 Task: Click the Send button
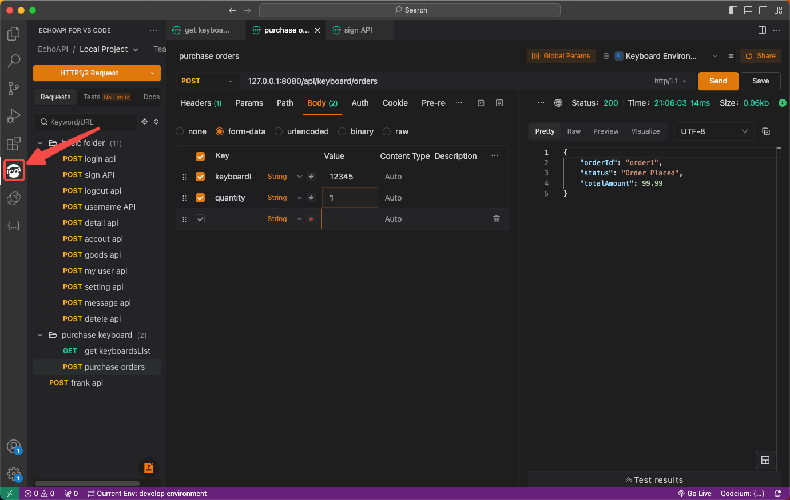(718, 81)
